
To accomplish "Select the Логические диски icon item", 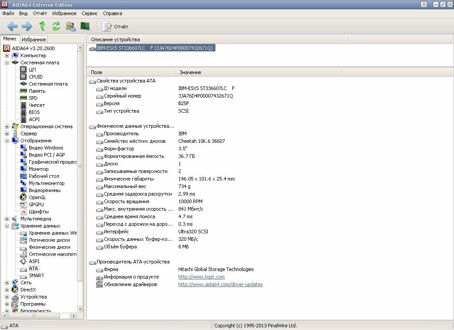I will [x=23, y=240].
